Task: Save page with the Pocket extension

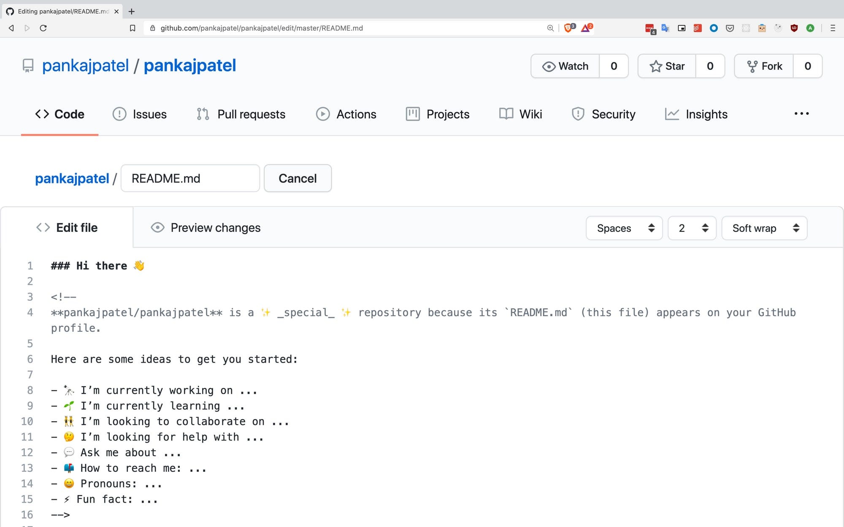Action: coord(730,28)
